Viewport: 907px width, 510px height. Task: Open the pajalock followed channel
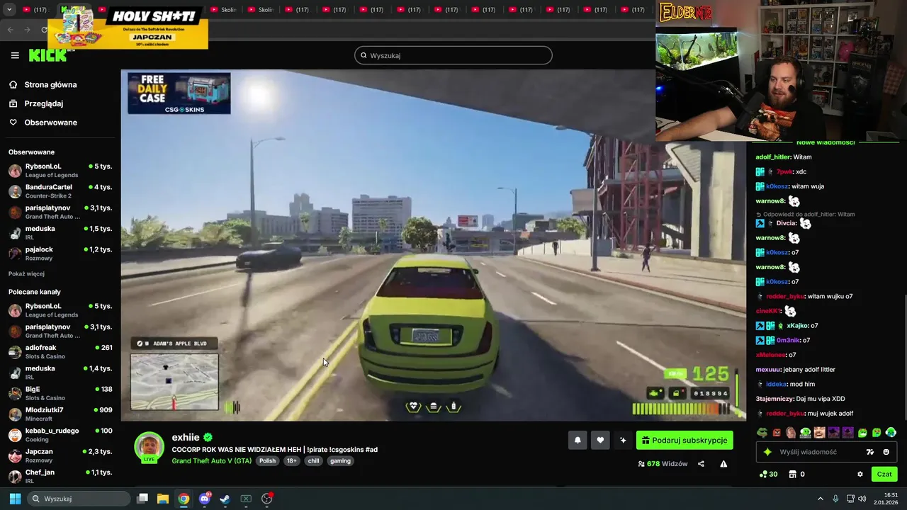tap(60, 254)
